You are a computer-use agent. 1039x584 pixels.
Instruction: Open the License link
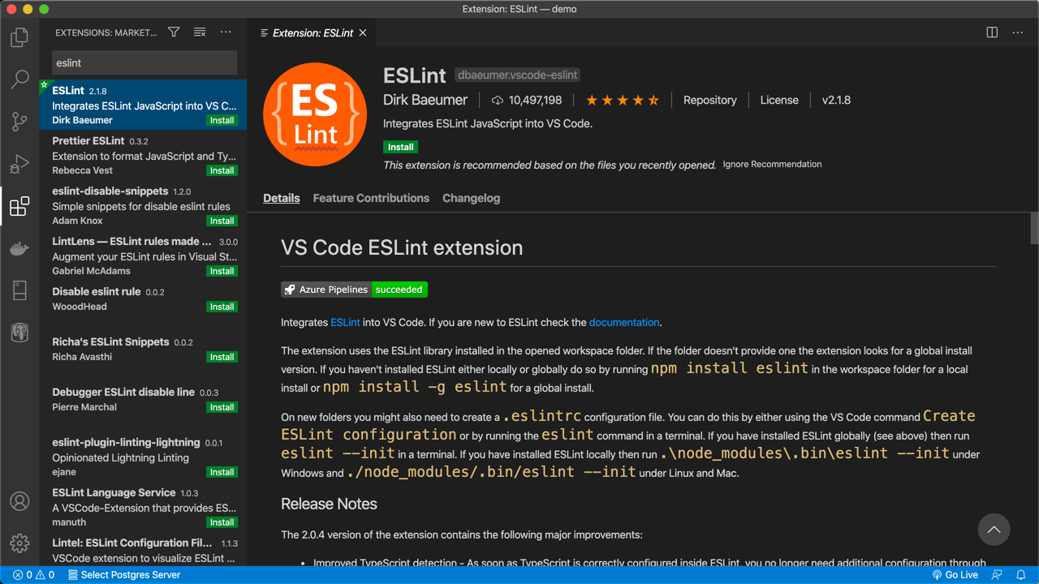tap(779, 100)
